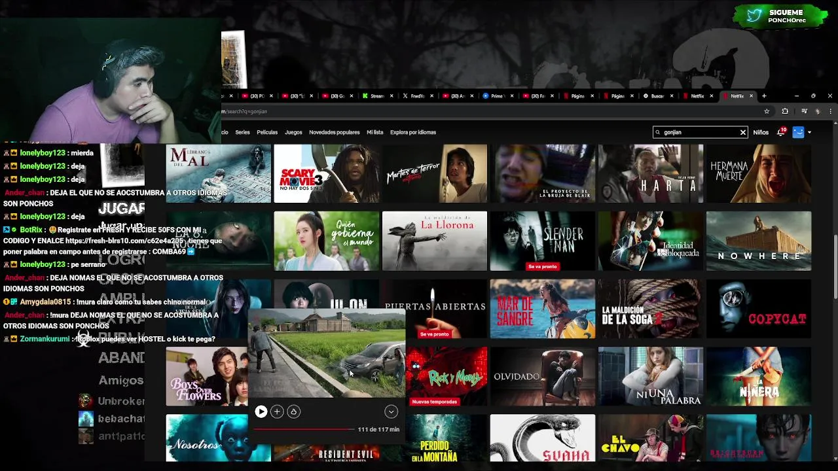Open the Slender Man thumbnail
Screen dimensions: 838x471
click(x=543, y=241)
